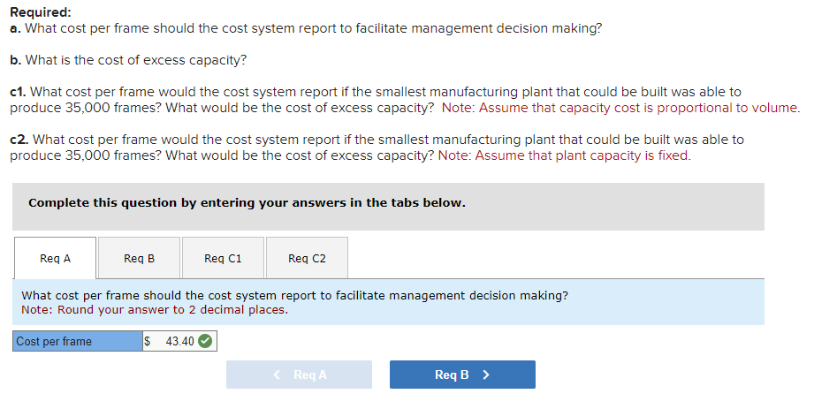Viewport: 837px width, 409px height.
Task: Click the greyed-out Req A previous button
Action: [299, 375]
